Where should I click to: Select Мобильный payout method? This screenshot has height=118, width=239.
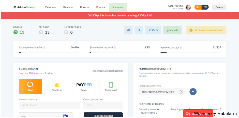111,86
